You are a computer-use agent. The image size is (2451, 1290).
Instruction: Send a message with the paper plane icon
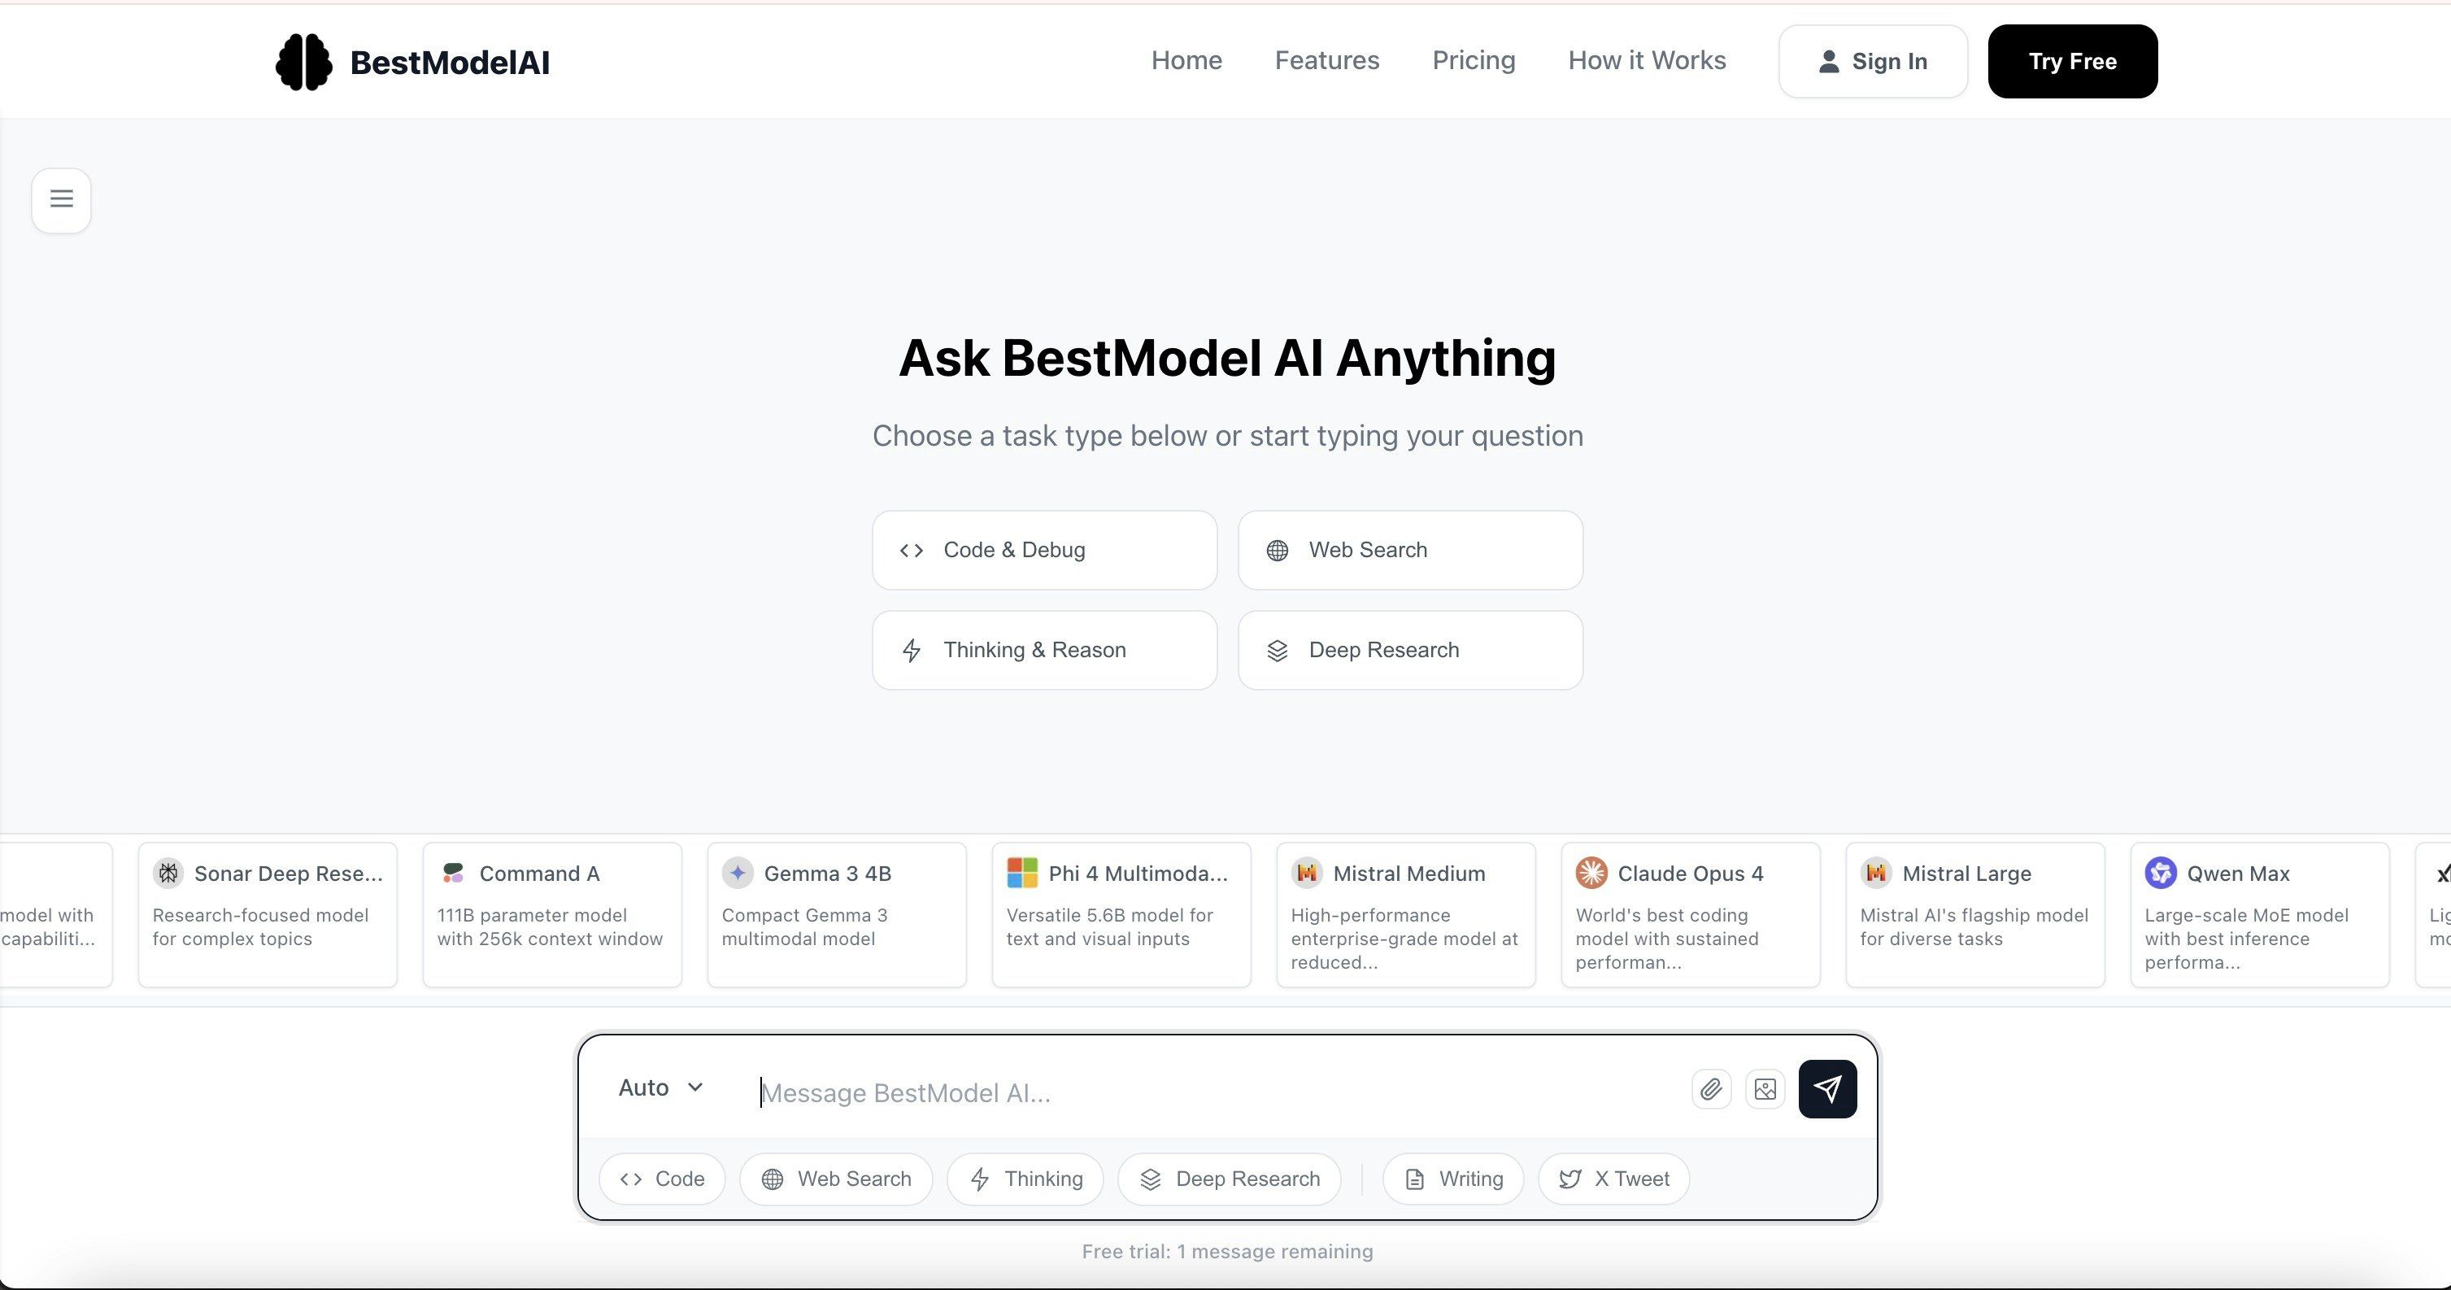[1826, 1088]
